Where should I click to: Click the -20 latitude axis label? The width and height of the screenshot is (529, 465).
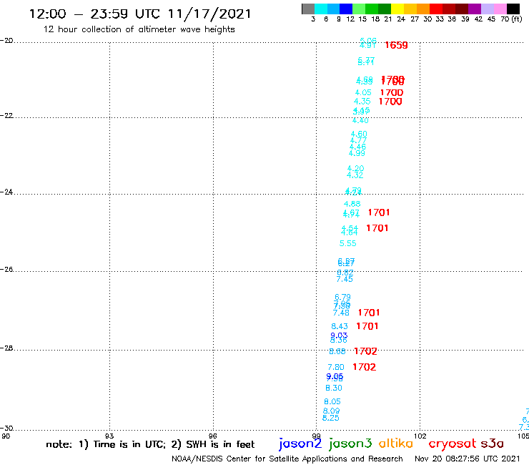[x=6, y=41]
